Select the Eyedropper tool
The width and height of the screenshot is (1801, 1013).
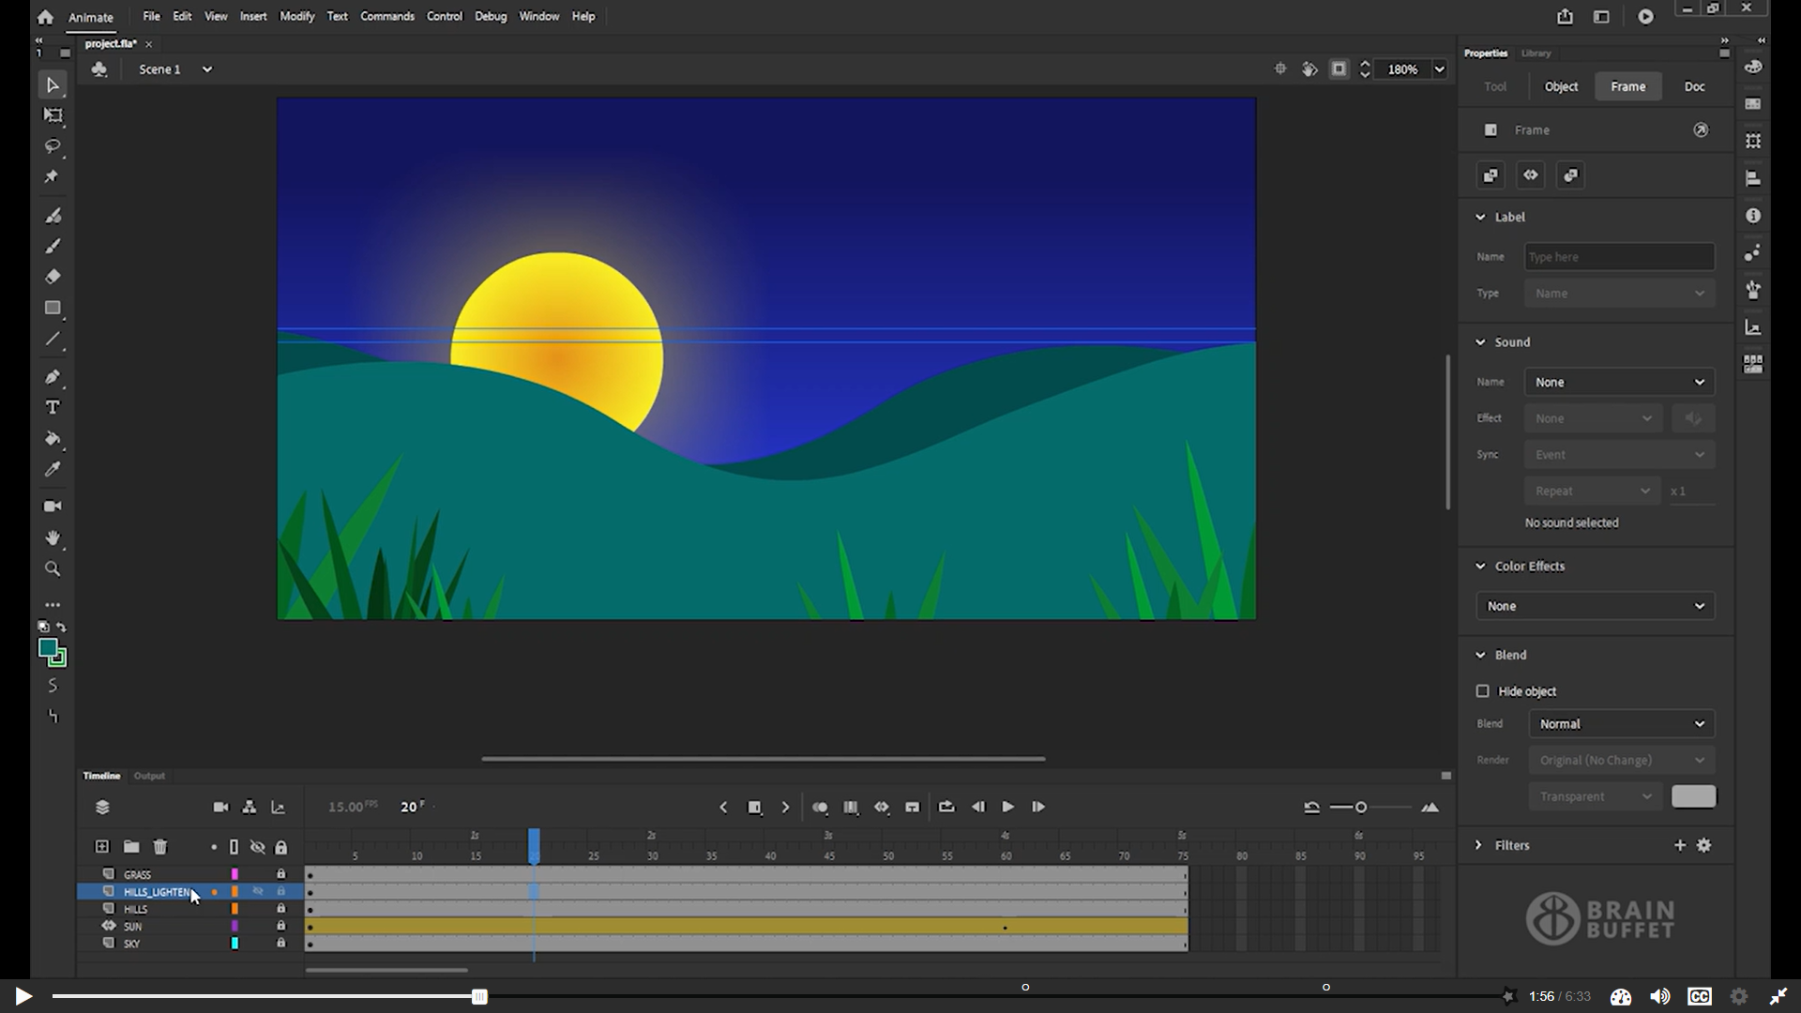(x=53, y=470)
